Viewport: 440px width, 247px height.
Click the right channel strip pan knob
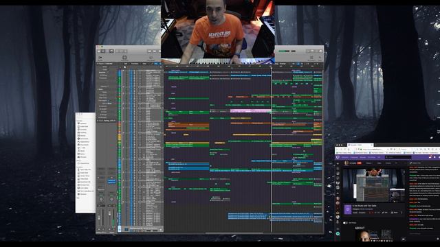[x=111, y=199]
